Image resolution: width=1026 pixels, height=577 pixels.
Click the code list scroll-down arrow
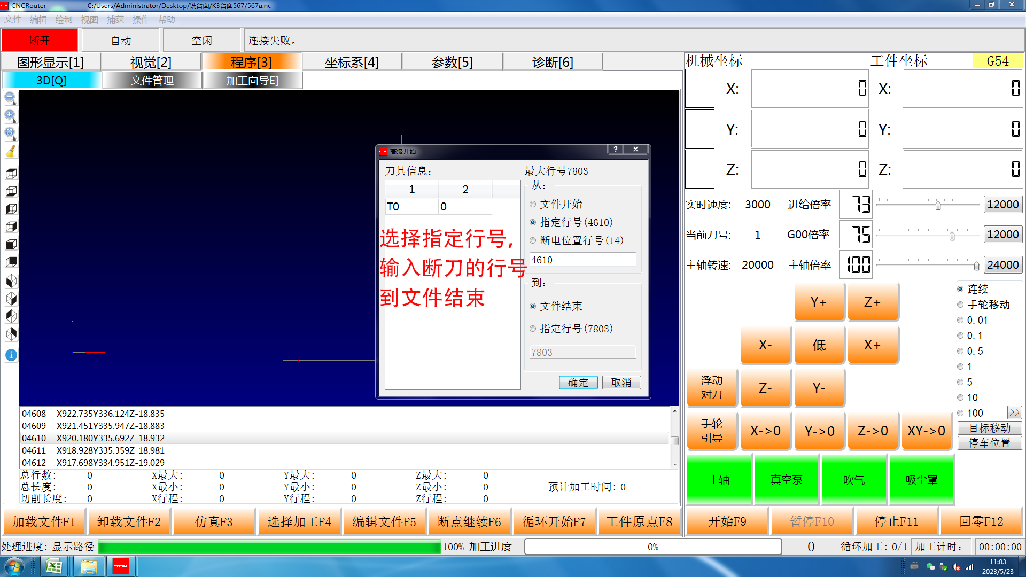(675, 464)
